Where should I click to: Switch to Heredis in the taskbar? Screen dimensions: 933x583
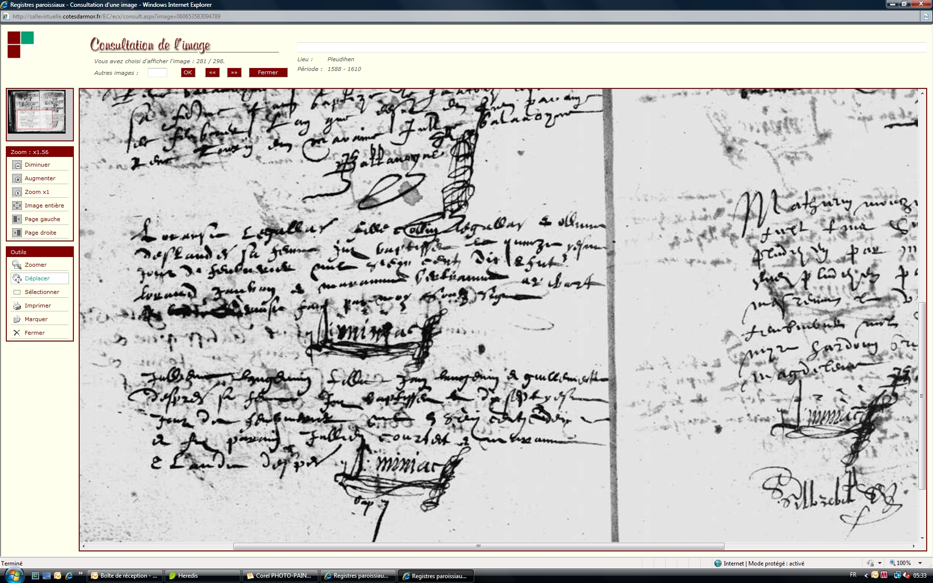pos(202,576)
